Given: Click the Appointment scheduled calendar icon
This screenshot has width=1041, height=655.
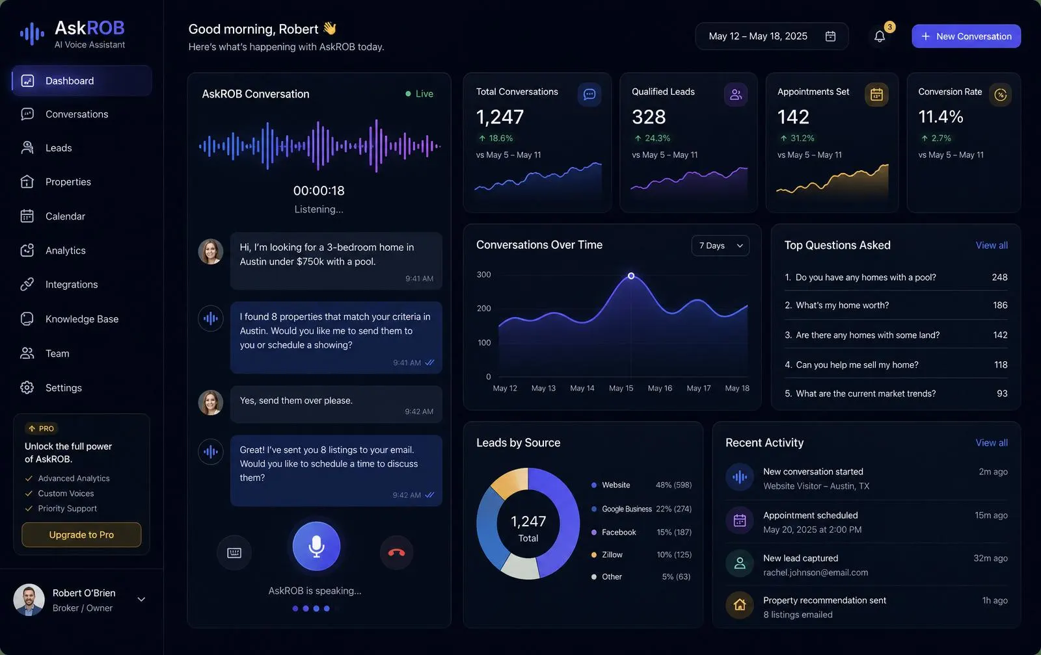Looking at the screenshot, I should 740,520.
